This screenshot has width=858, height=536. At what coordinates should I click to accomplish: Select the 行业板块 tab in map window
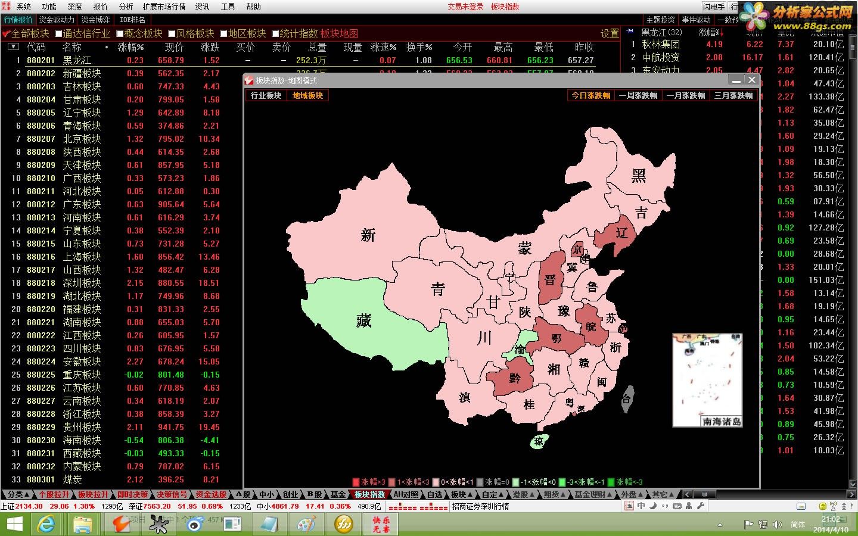point(266,95)
